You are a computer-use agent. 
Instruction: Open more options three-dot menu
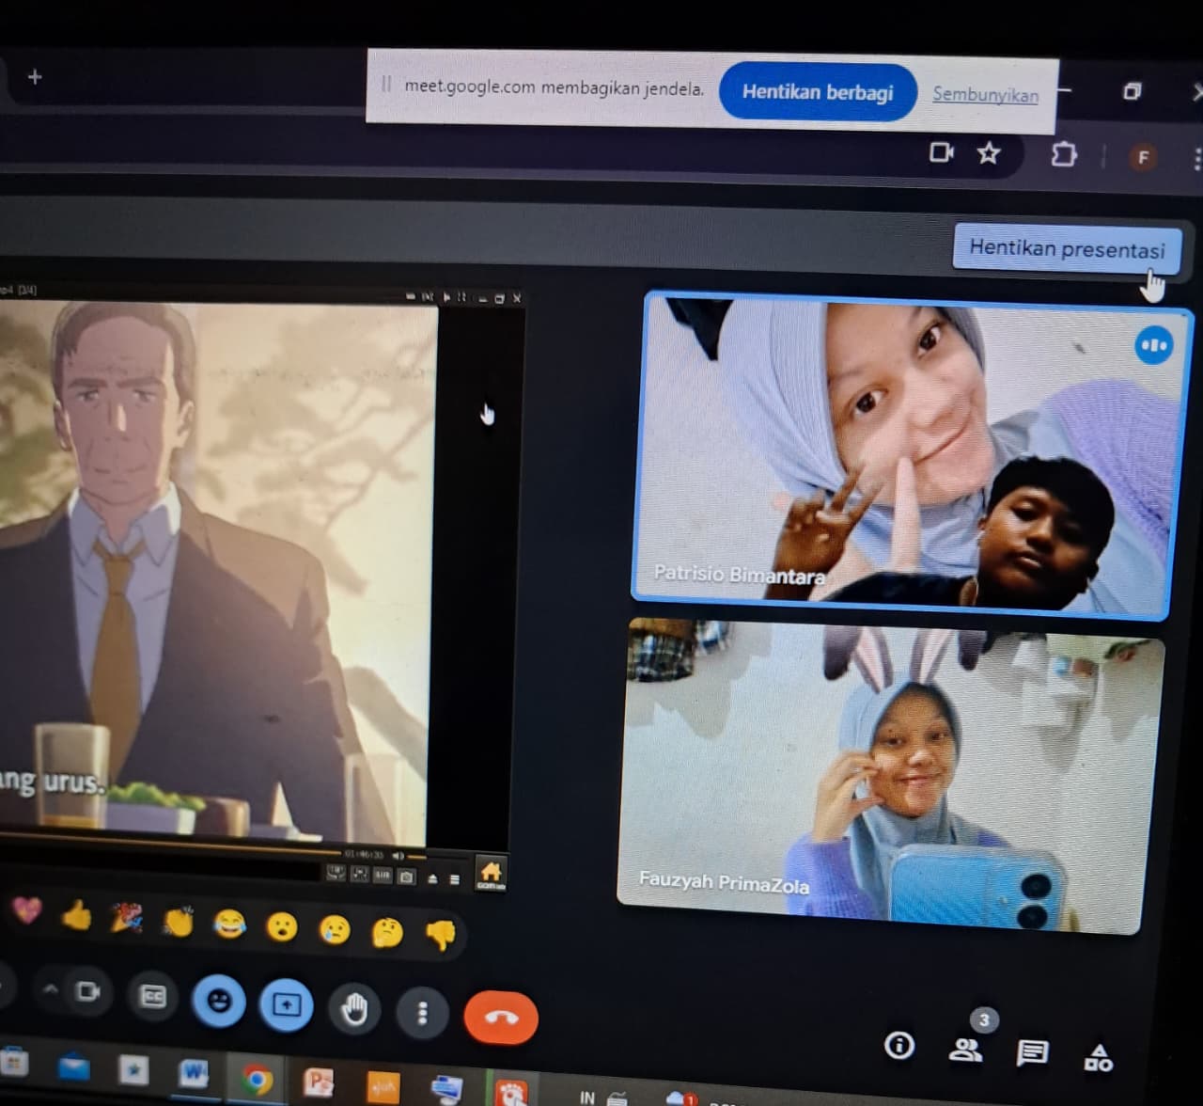click(x=422, y=1013)
